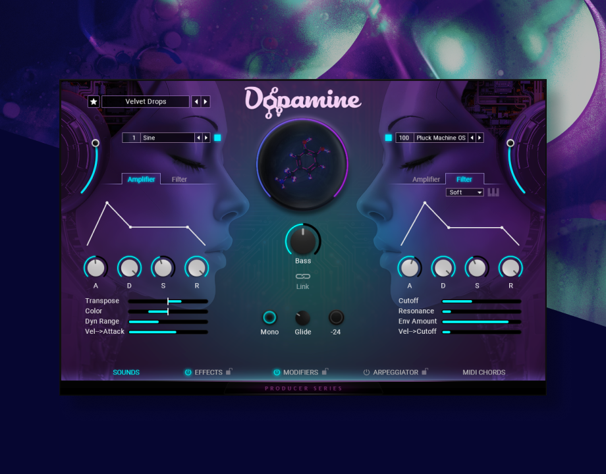
Task: Disable the cyan square for Sine layer
Action: tap(217, 138)
